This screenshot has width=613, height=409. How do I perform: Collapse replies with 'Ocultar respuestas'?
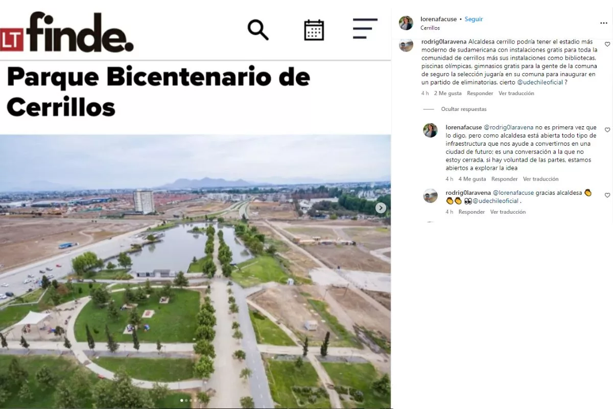(x=464, y=109)
